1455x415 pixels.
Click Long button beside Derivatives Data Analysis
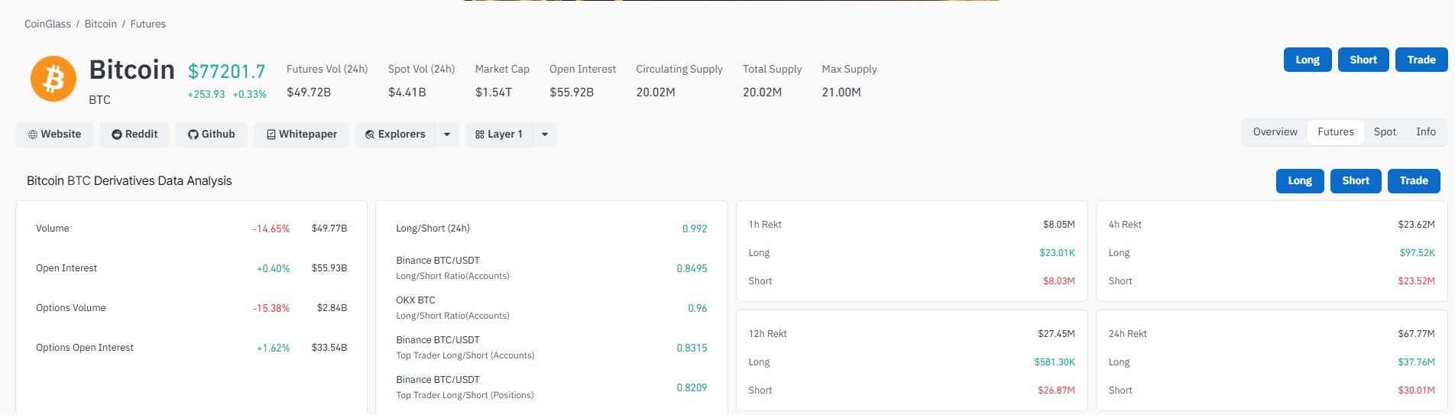click(1300, 181)
